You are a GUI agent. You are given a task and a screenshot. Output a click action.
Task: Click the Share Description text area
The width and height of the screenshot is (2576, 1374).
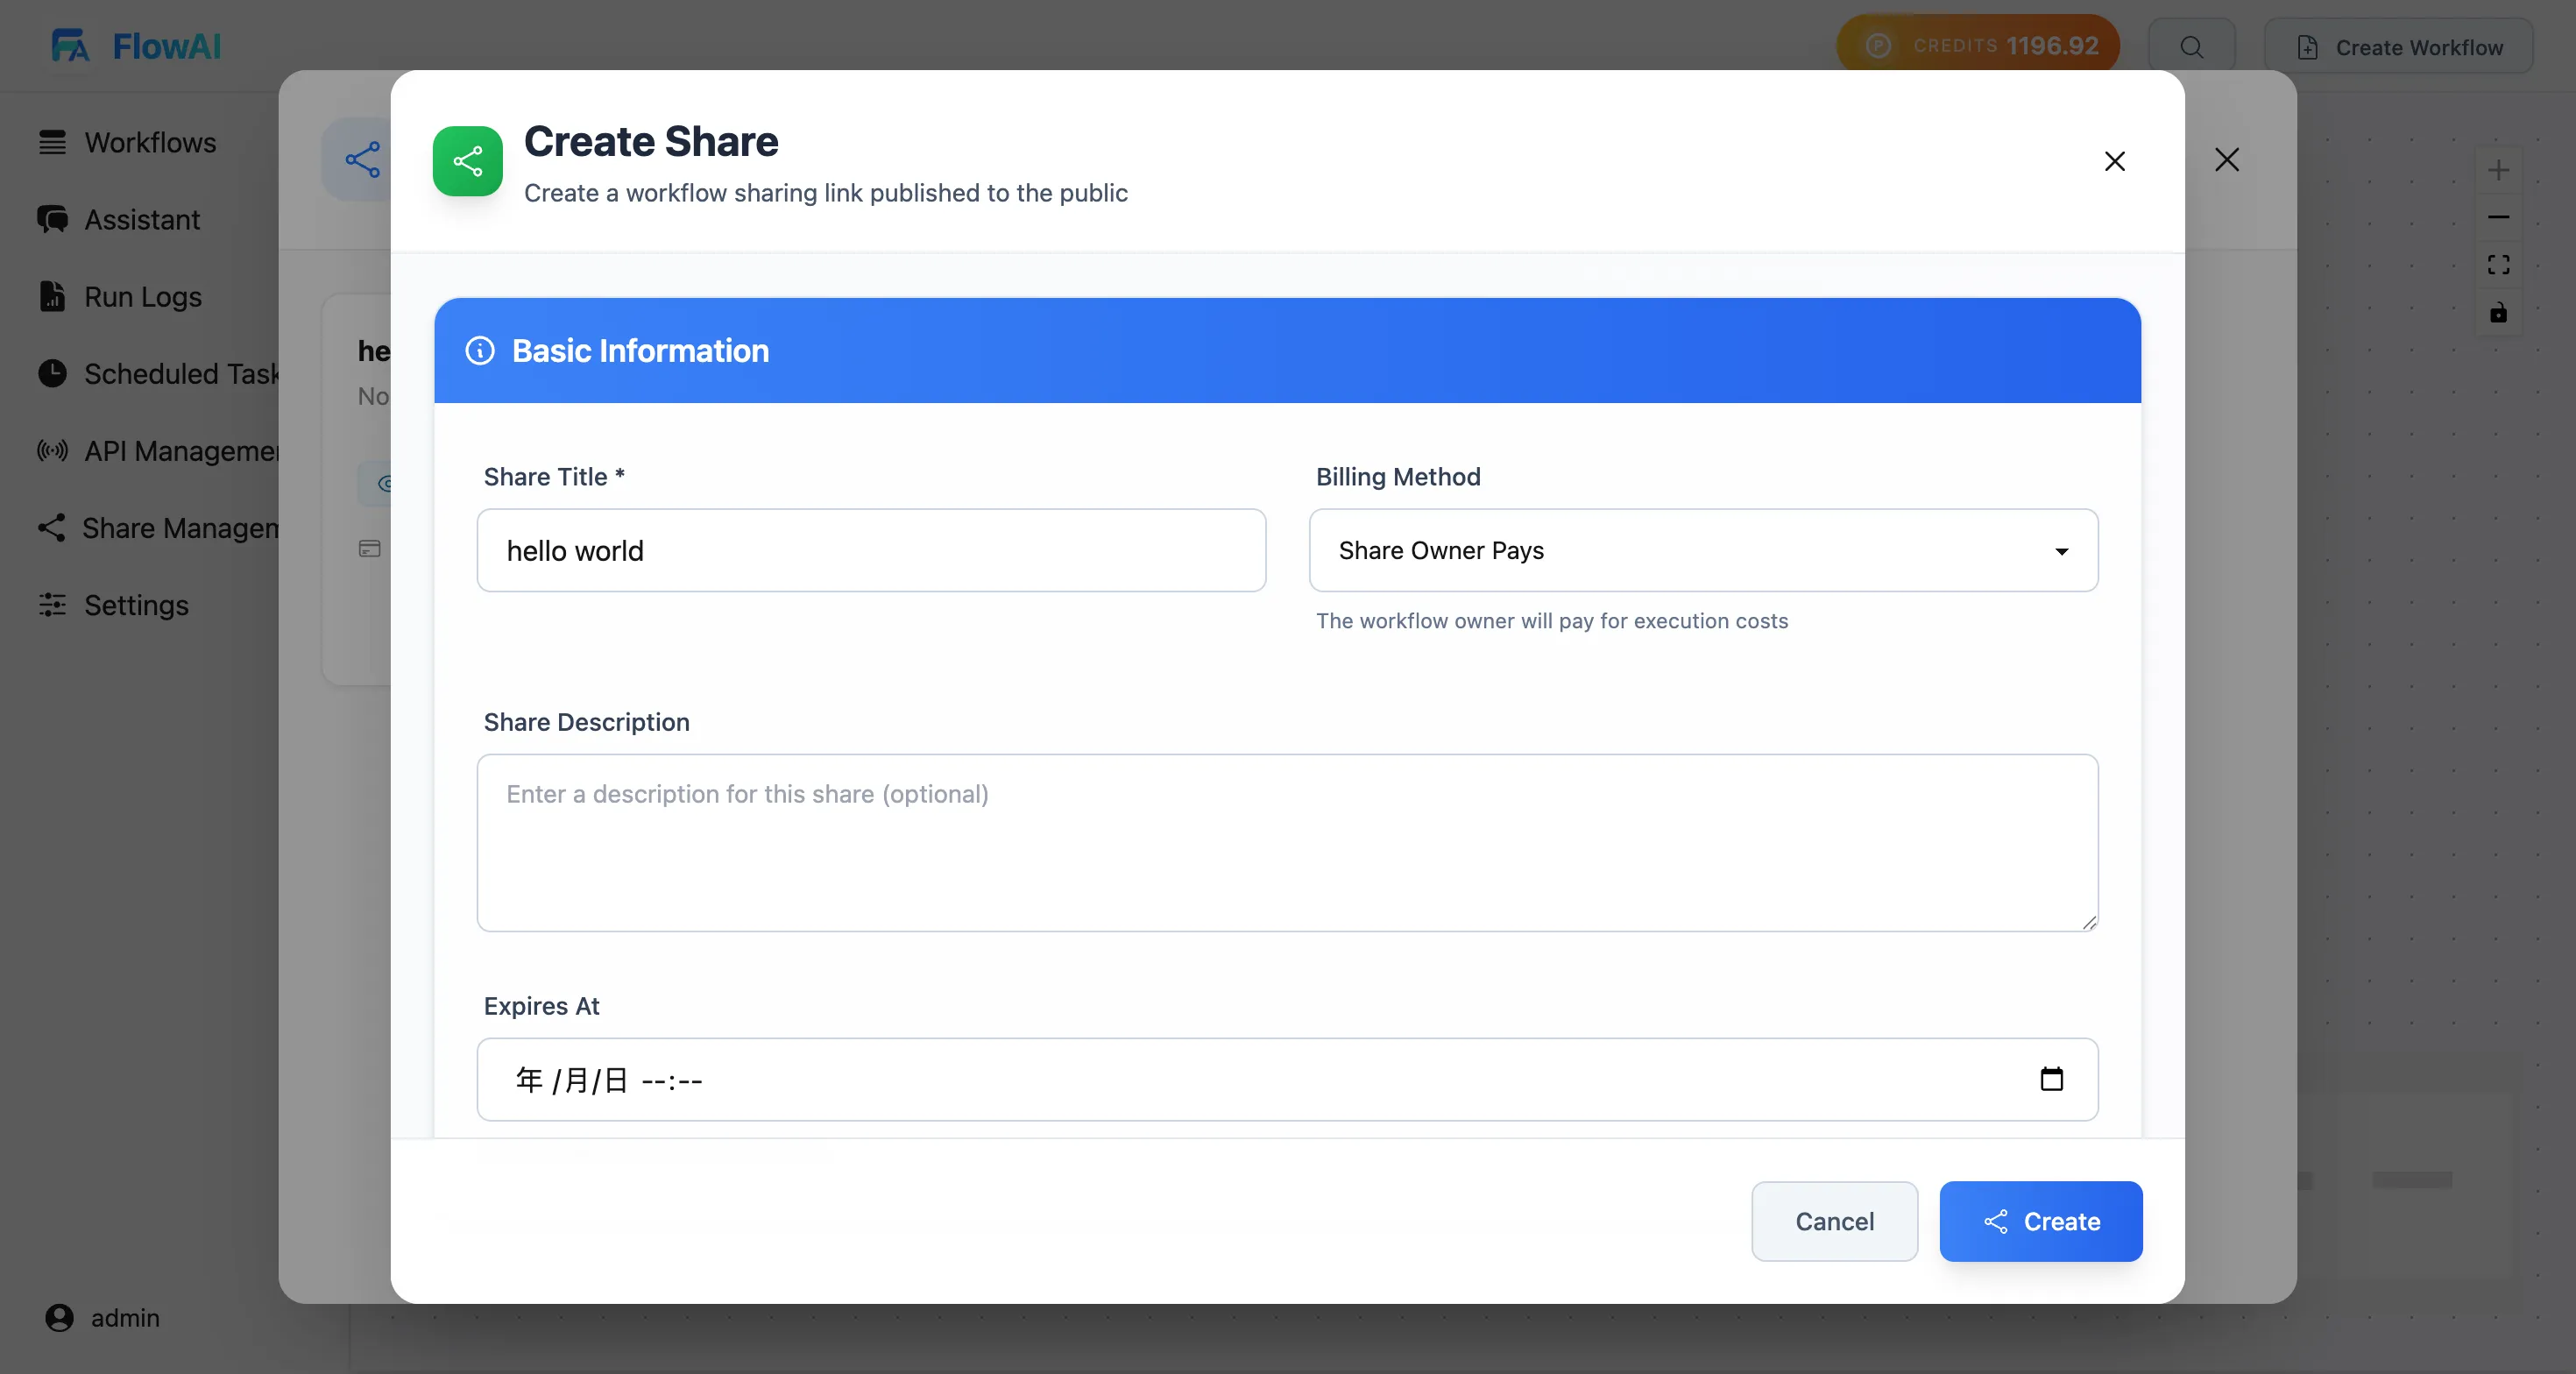coord(1287,843)
